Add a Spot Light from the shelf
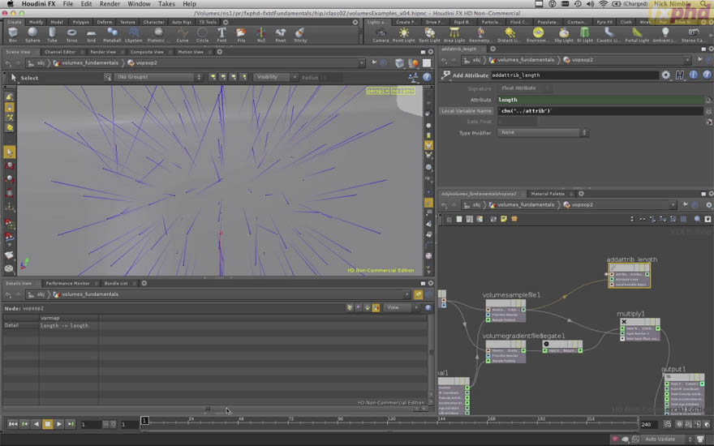The height and width of the screenshot is (446, 714). click(x=429, y=34)
